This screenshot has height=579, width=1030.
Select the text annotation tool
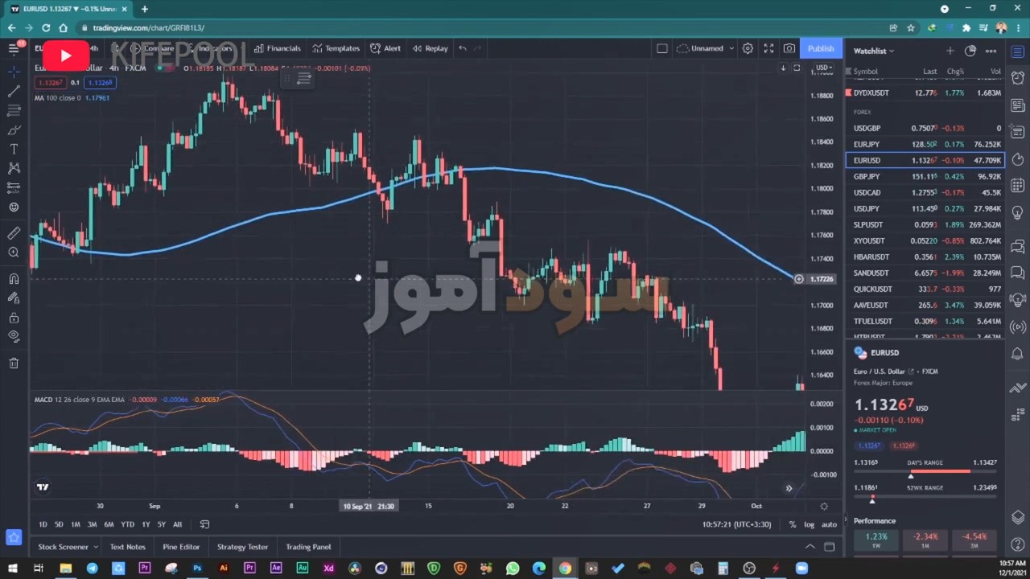(14, 149)
